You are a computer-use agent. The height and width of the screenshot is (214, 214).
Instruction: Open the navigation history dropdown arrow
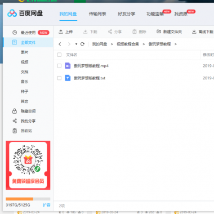click(x=76, y=44)
